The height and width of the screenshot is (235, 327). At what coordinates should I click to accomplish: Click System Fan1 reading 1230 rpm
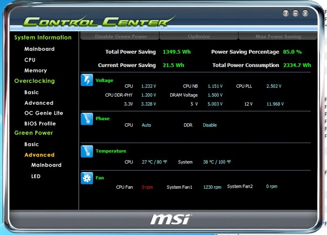[212, 187]
